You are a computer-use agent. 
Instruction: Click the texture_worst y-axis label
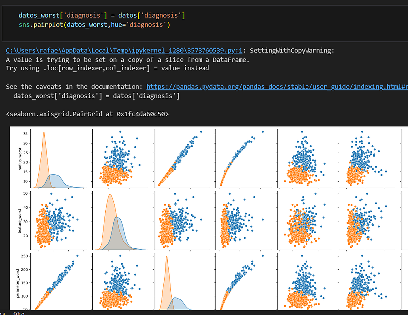pos(20,221)
